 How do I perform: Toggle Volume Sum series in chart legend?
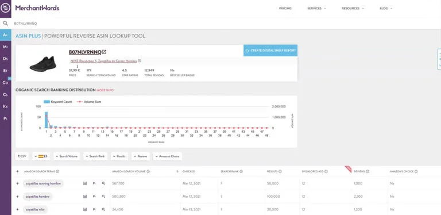88,102
